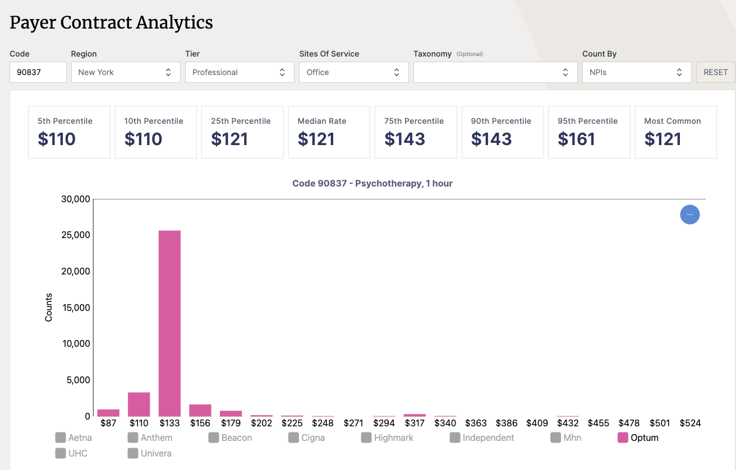Open the Region dropdown showing New York
The image size is (736, 470).
pos(126,72)
